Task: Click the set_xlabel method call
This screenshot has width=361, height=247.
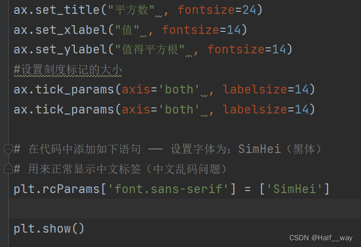Action: pos(71,30)
